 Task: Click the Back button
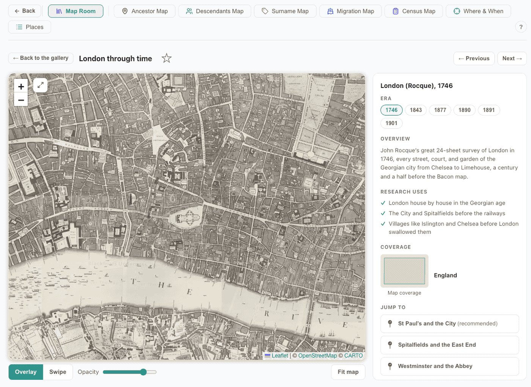tap(25, 11)
